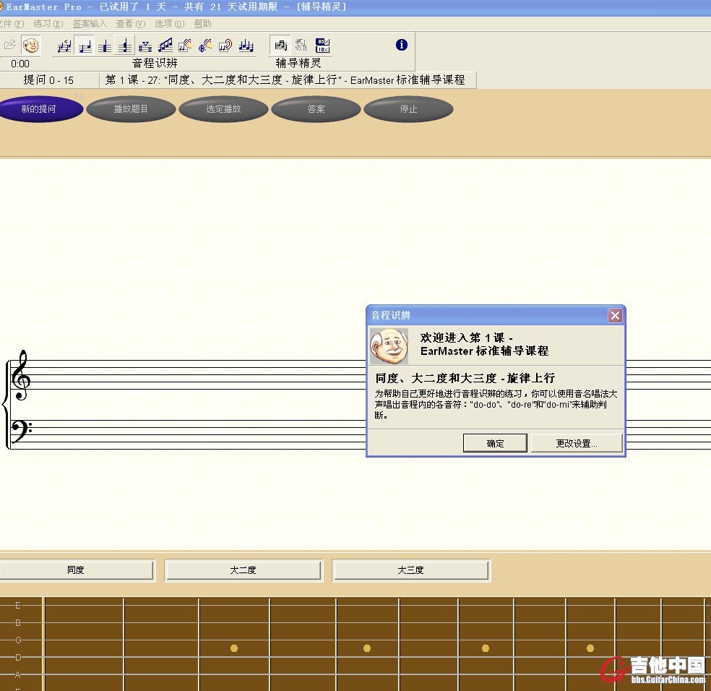711x691 pixels.
Task: Click the blue information icon
Action: coord(401,45)
